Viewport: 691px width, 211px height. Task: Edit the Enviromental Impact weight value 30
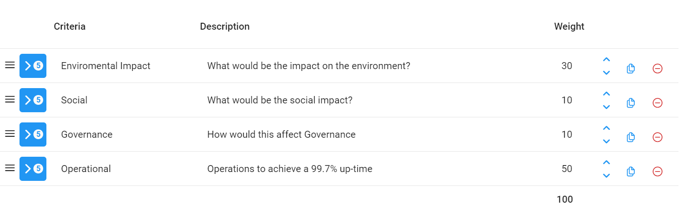(x=567, y=66)
